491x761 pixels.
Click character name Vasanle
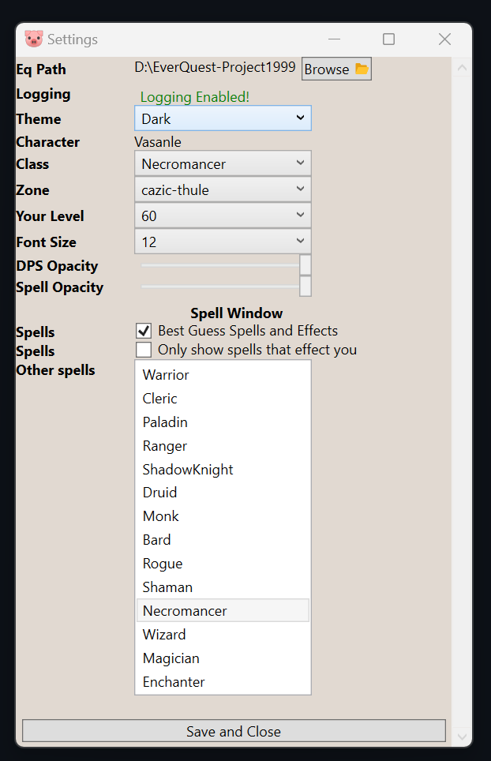158,142
